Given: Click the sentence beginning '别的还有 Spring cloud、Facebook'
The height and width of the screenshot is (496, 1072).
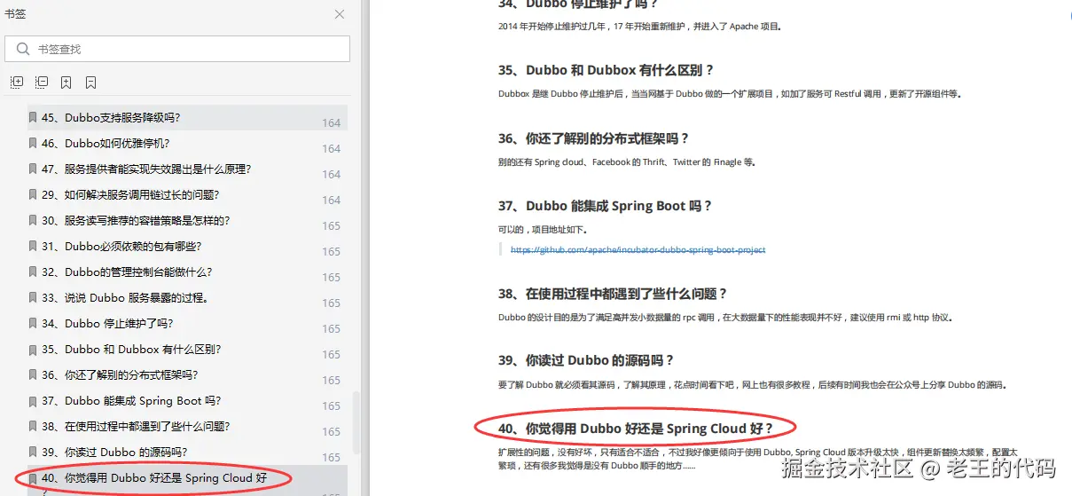Looking at the screenshot, I should [627, 162].
